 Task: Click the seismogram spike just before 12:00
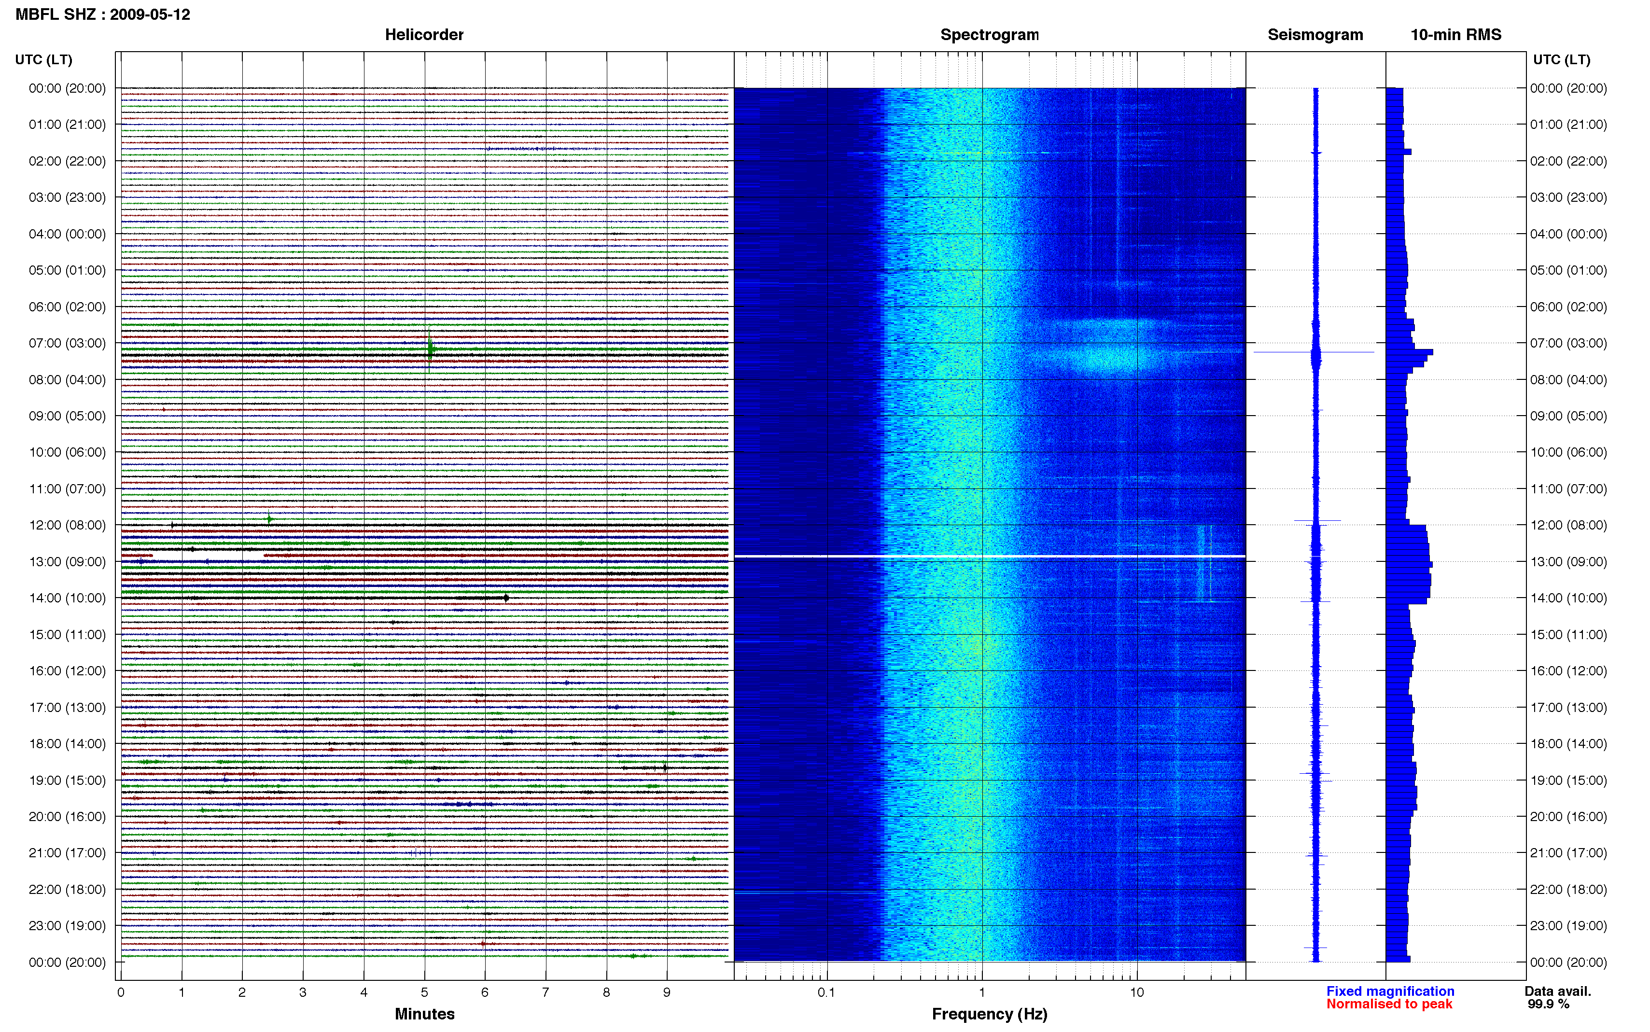coord(1318,521)
